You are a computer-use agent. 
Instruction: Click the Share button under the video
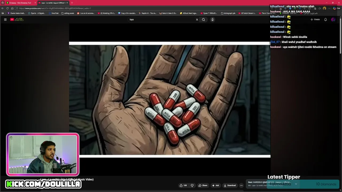click(203, 185)
